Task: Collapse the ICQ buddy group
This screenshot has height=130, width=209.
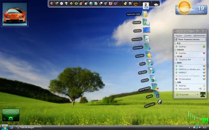Action: [x=176, y=44]
